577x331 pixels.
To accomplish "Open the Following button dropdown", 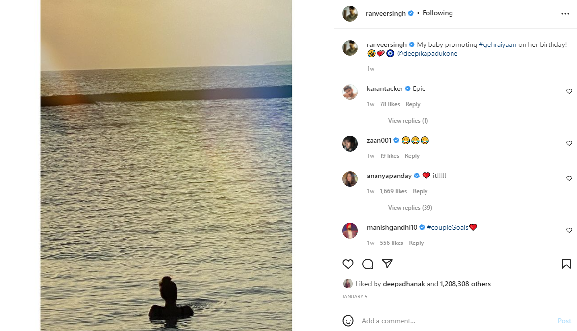I will point(438,13).
